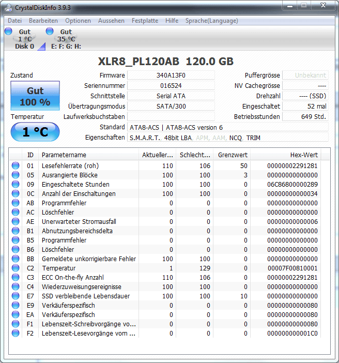
Task: Click status orb of B5 Programmfehler row
Action: coord(16,240)
